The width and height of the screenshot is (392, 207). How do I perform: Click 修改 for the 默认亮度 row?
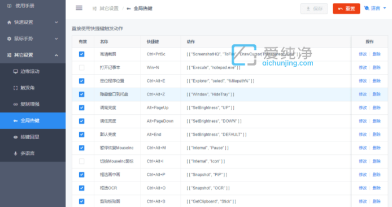pyautogui.click(x=363, y=135)
